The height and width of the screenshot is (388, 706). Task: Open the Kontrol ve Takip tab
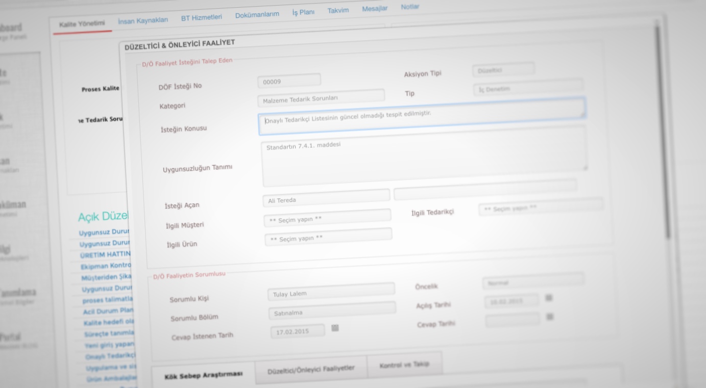click(x=404, y=364)
